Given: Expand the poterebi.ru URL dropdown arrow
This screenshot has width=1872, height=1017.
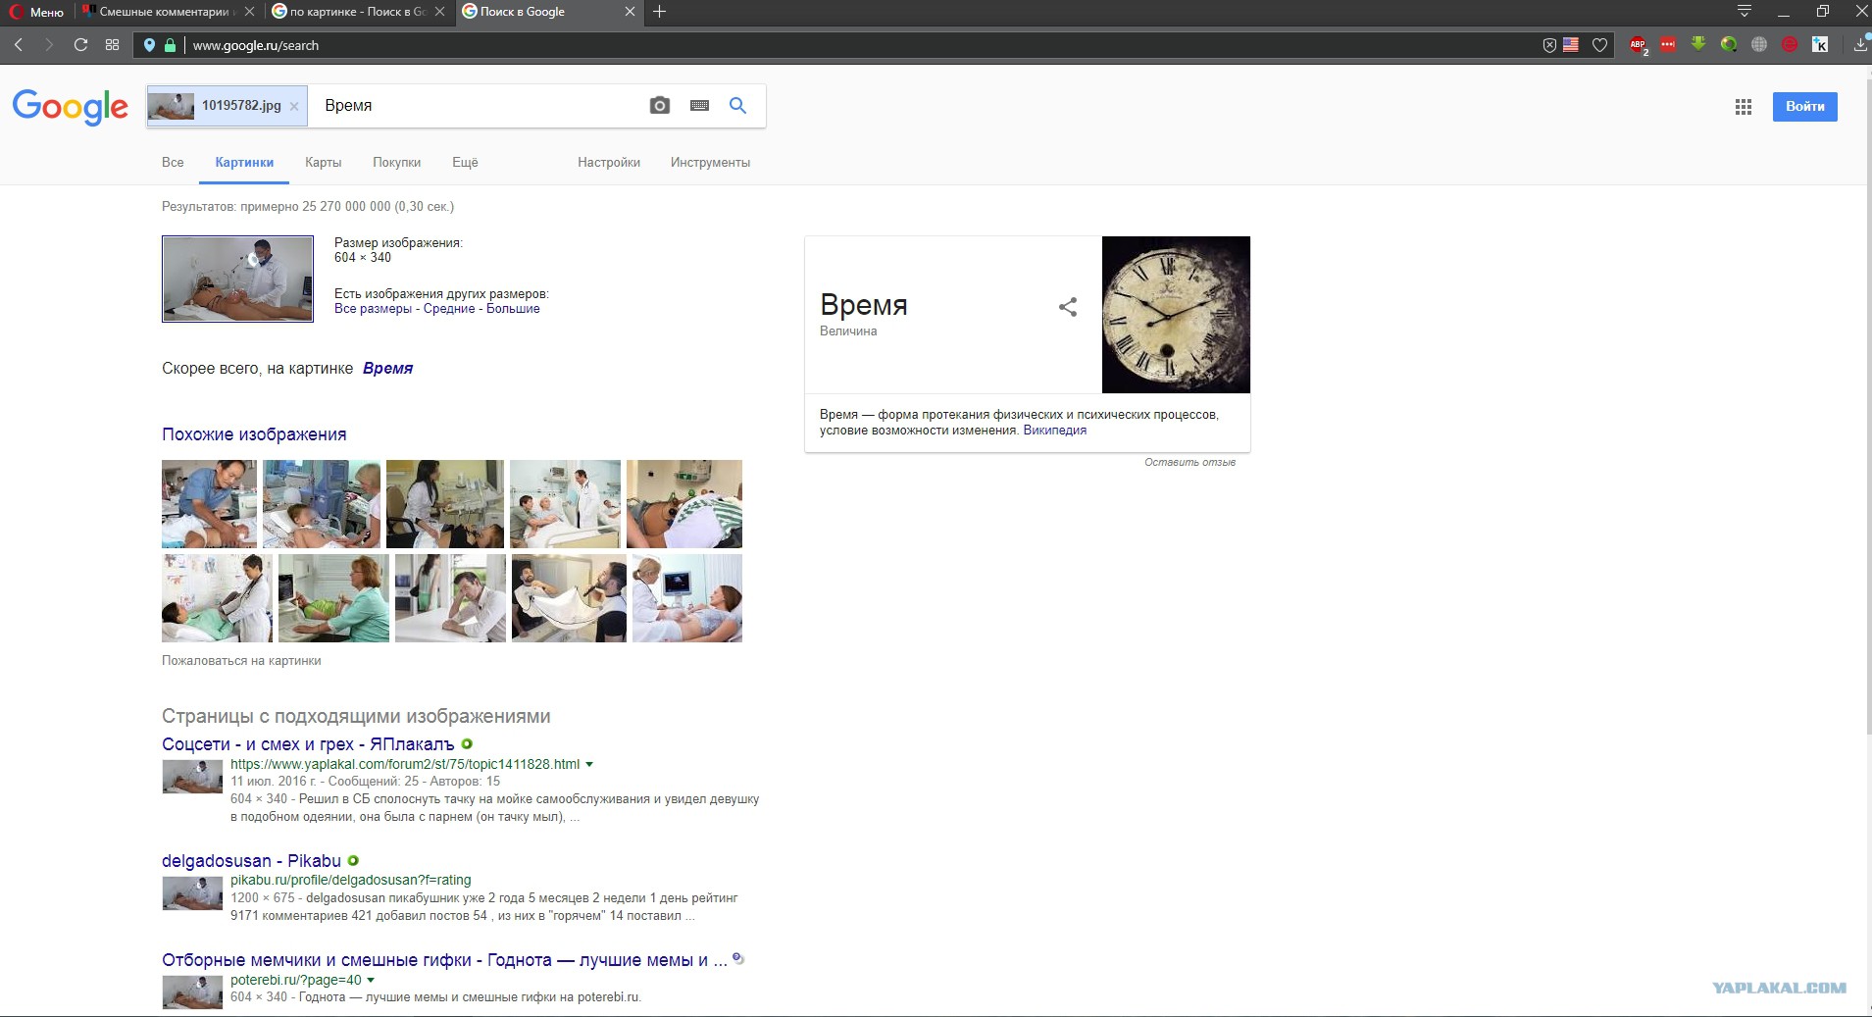Looking at the screenshot, I should tap(371, 981).
